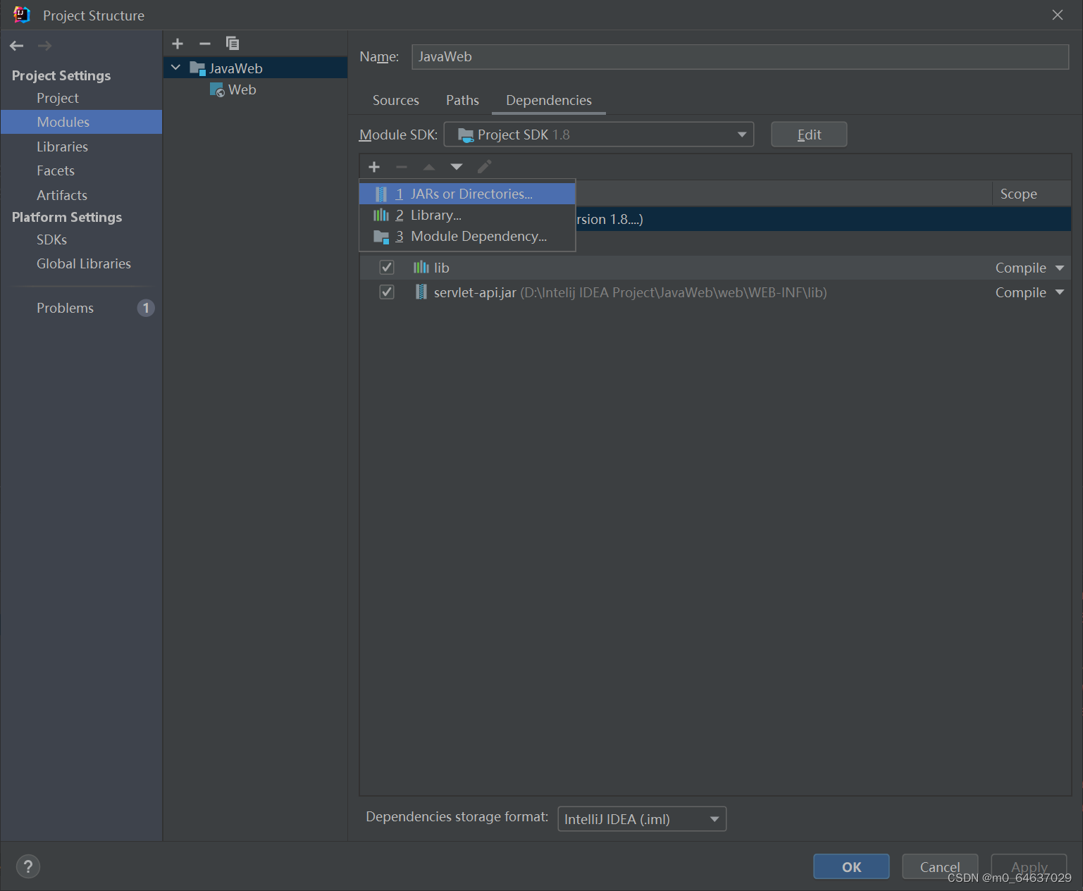1083x891 pixels.
Task: Click the IntelliJ IDEA logo in the title bar
Action: pyautogui.click(x=22, y=15)
